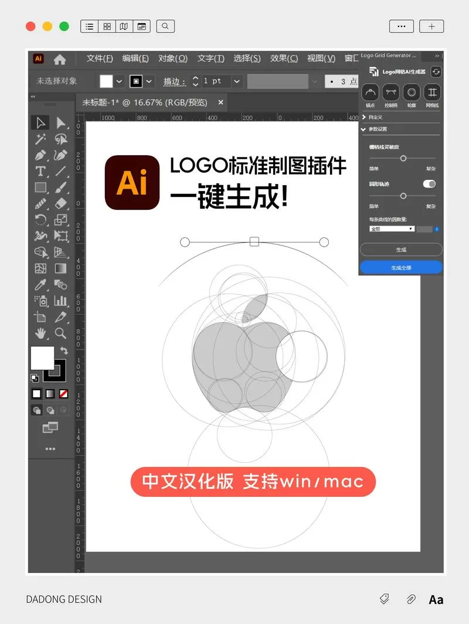Click the Illustrator Home icon
The height and width of the screenshot is (624, 469).
(60, 60)
